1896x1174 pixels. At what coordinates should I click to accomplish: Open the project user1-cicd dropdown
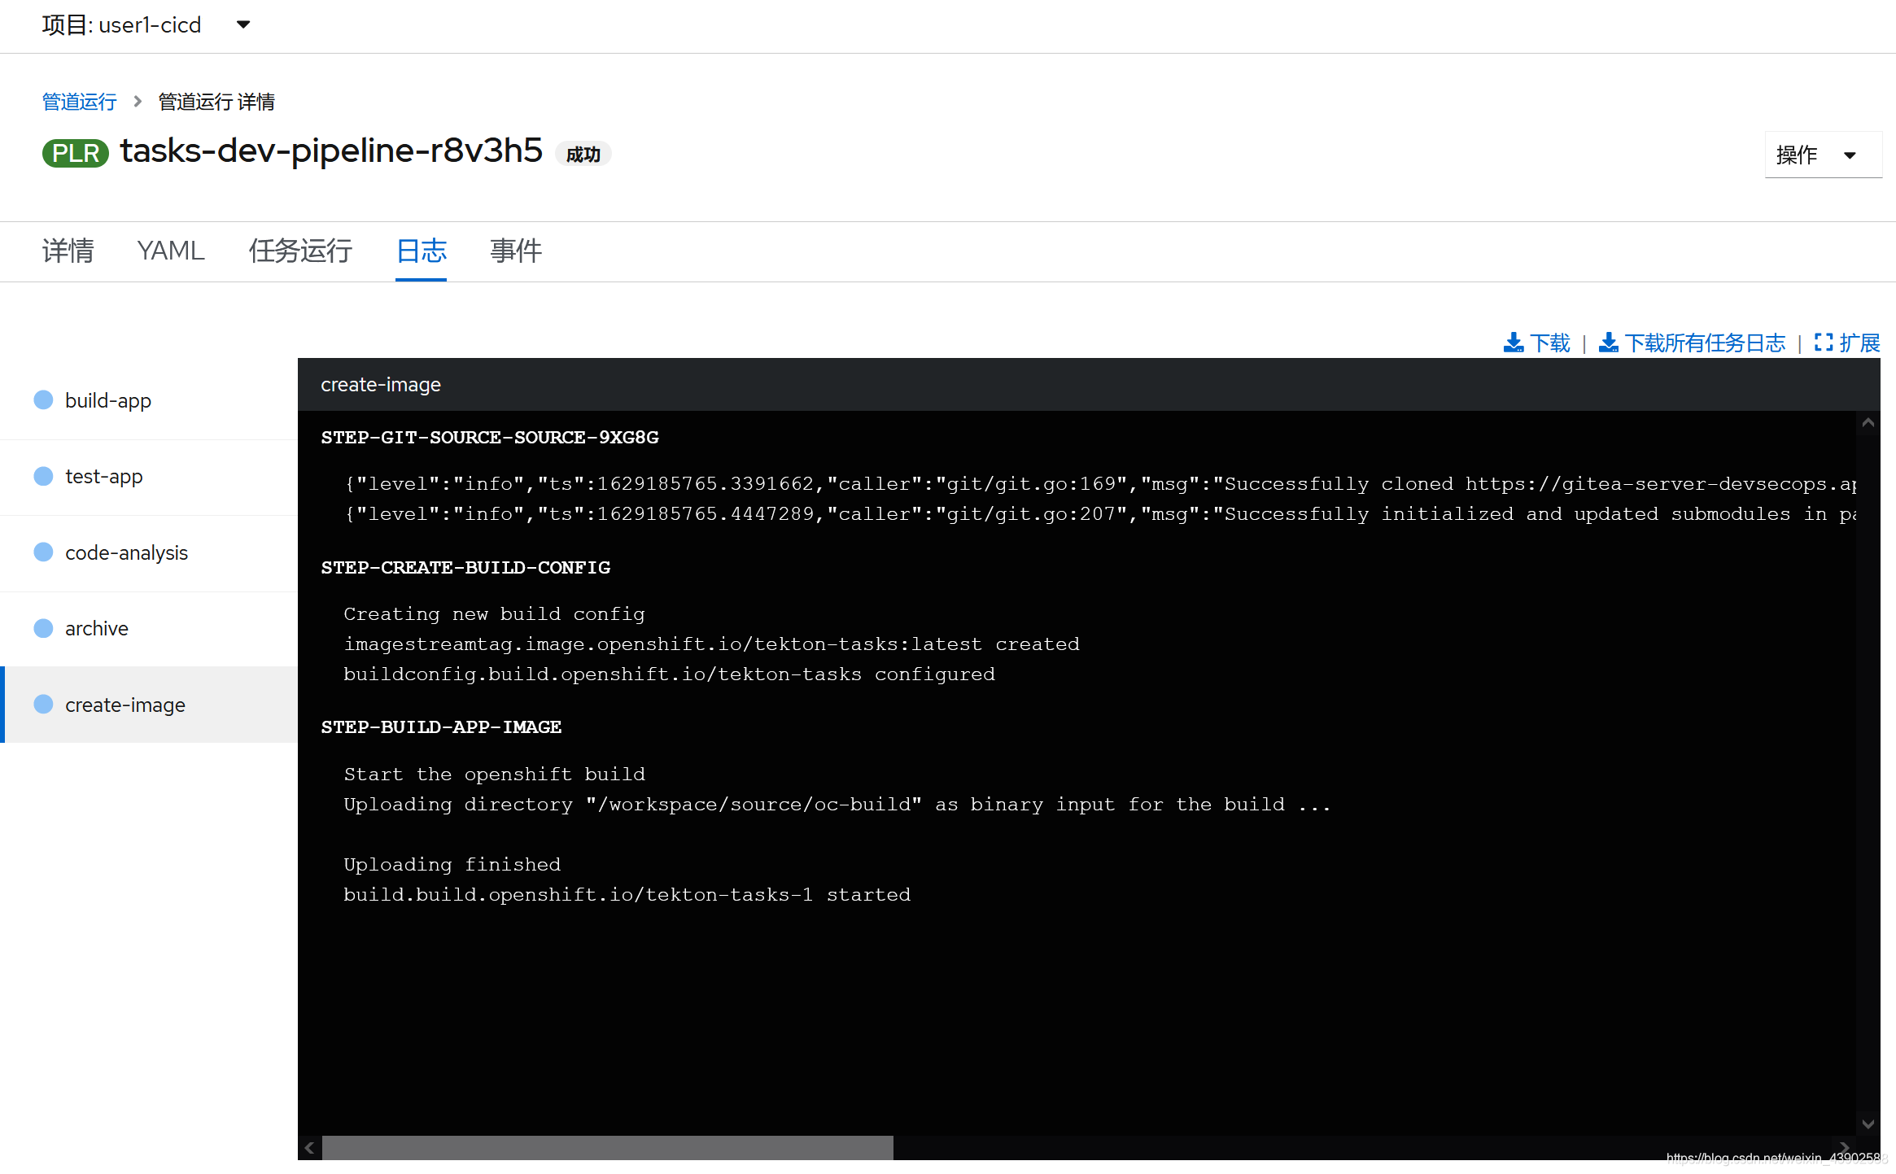point(146,25)
